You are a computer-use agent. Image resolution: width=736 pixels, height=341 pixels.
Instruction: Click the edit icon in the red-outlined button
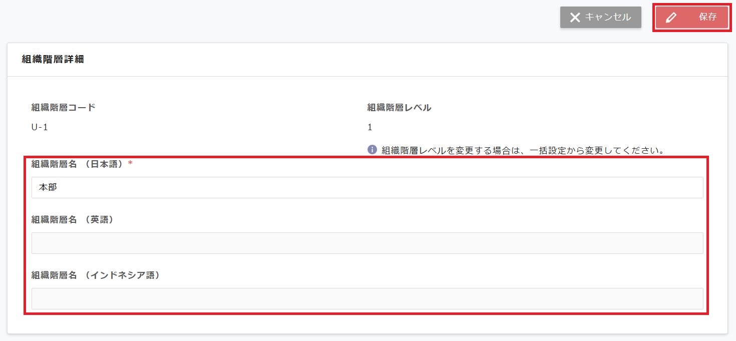tap(671, 17)
